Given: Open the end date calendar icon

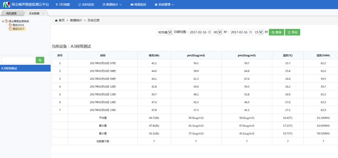Looking at the screenshot, I should (250, 32).
